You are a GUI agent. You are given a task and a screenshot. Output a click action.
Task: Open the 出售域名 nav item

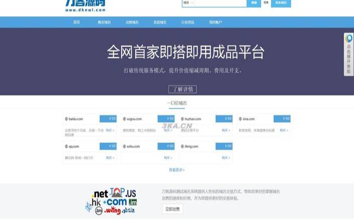coord(132,22)
